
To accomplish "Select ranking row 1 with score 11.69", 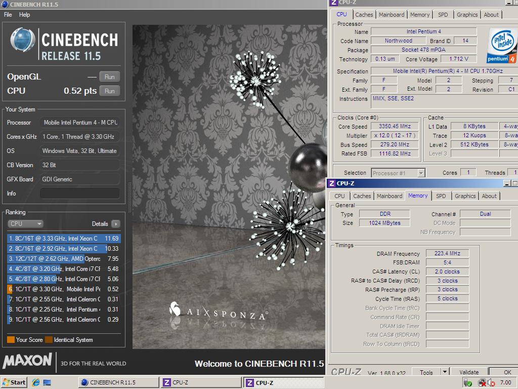I will (x=64, y=238).
